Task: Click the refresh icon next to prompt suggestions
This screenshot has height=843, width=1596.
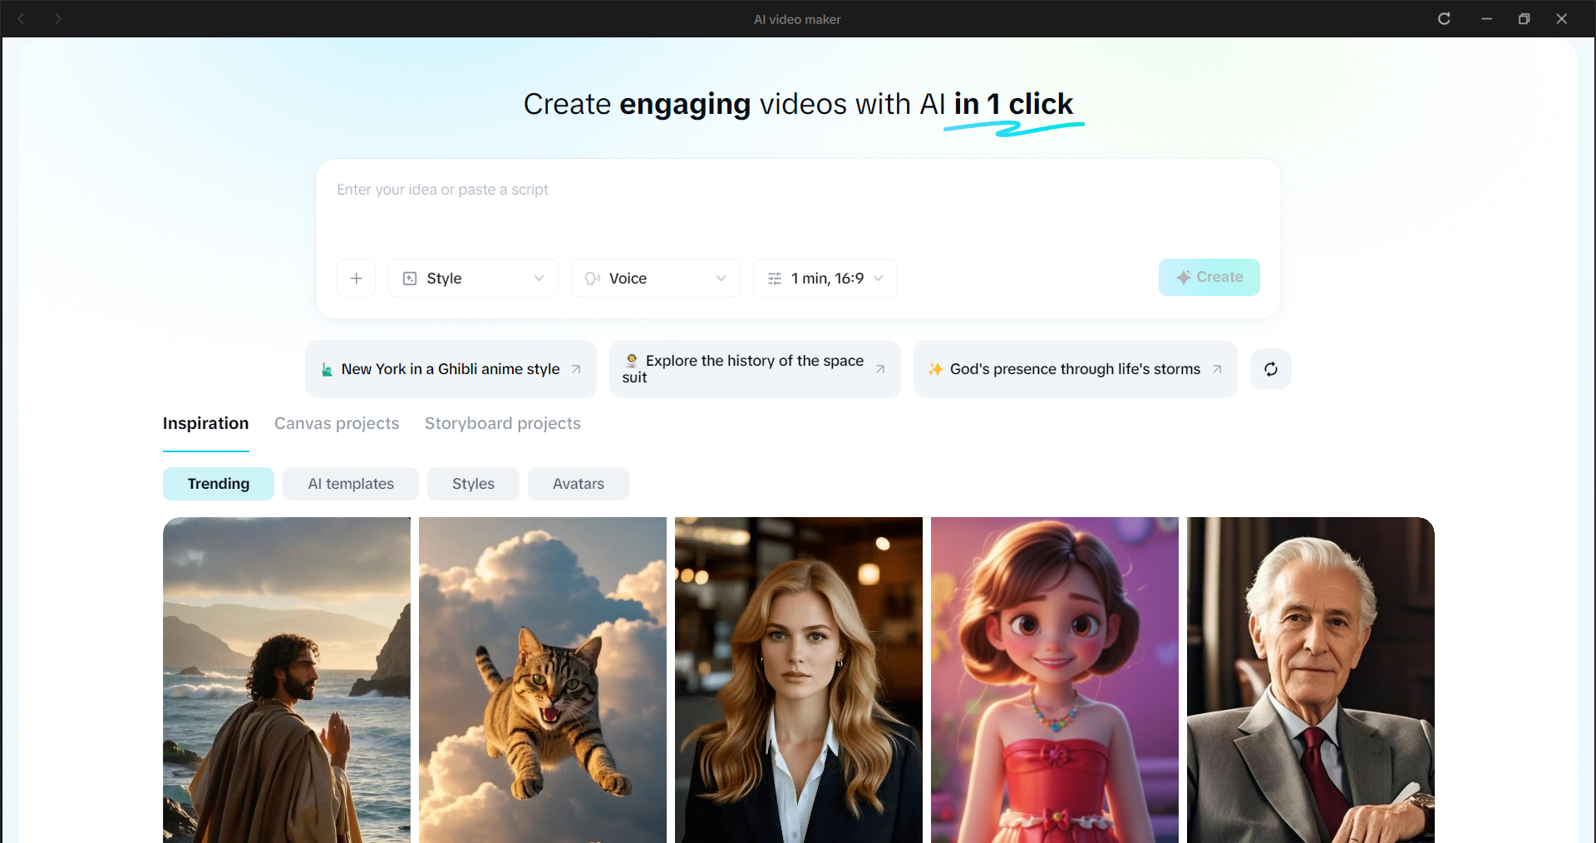Action: 1270,368
